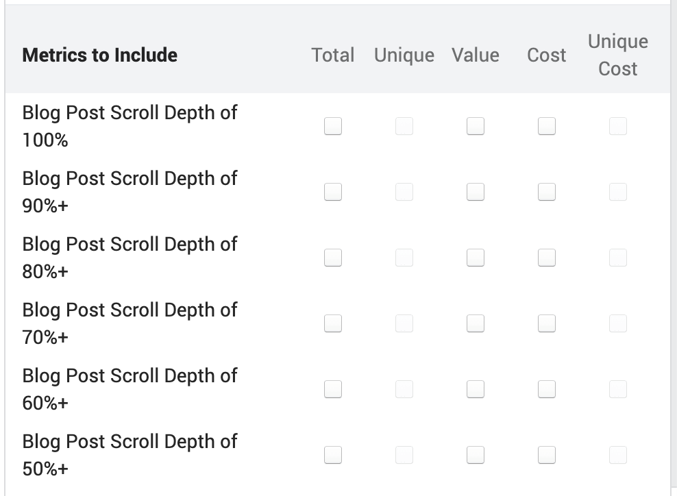
Task: Tick Unique Cost for Scroll Depth 50%+
Action: click(x=618, y=455)
